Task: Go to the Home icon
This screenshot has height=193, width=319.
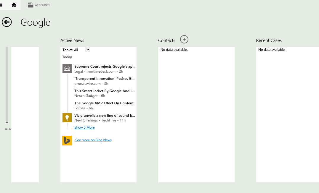Action: tap(14, 5)
